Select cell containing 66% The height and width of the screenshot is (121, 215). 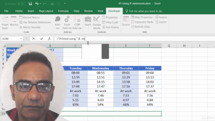point(126,105)
